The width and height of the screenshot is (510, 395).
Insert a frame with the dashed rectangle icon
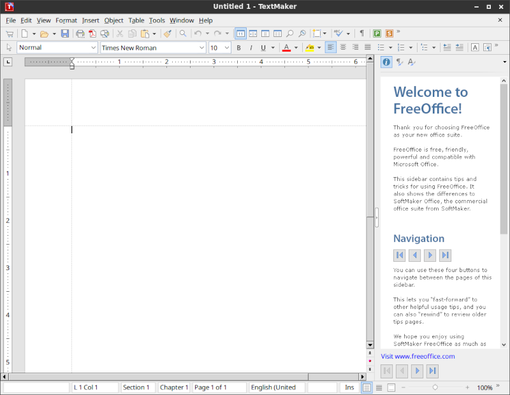pos(316,34)
